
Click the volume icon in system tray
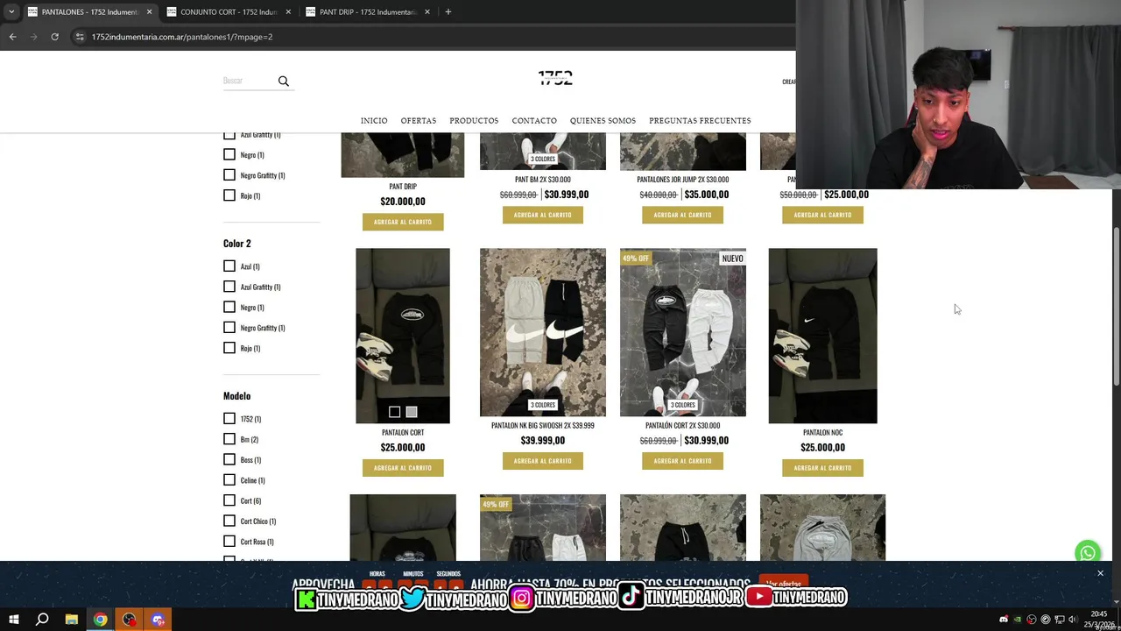point(1073,620)
